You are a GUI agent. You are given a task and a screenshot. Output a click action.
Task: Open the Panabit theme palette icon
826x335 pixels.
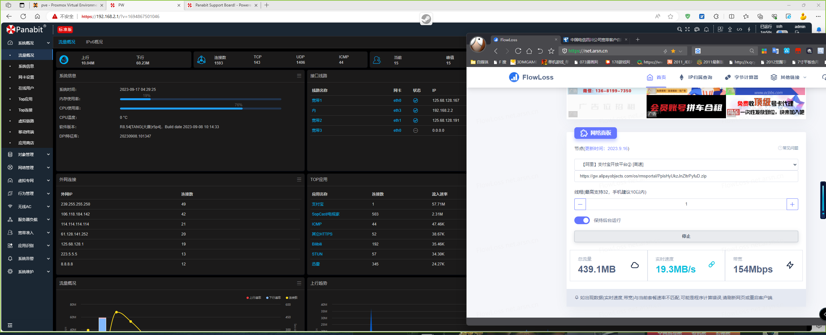tap(697, 29)
